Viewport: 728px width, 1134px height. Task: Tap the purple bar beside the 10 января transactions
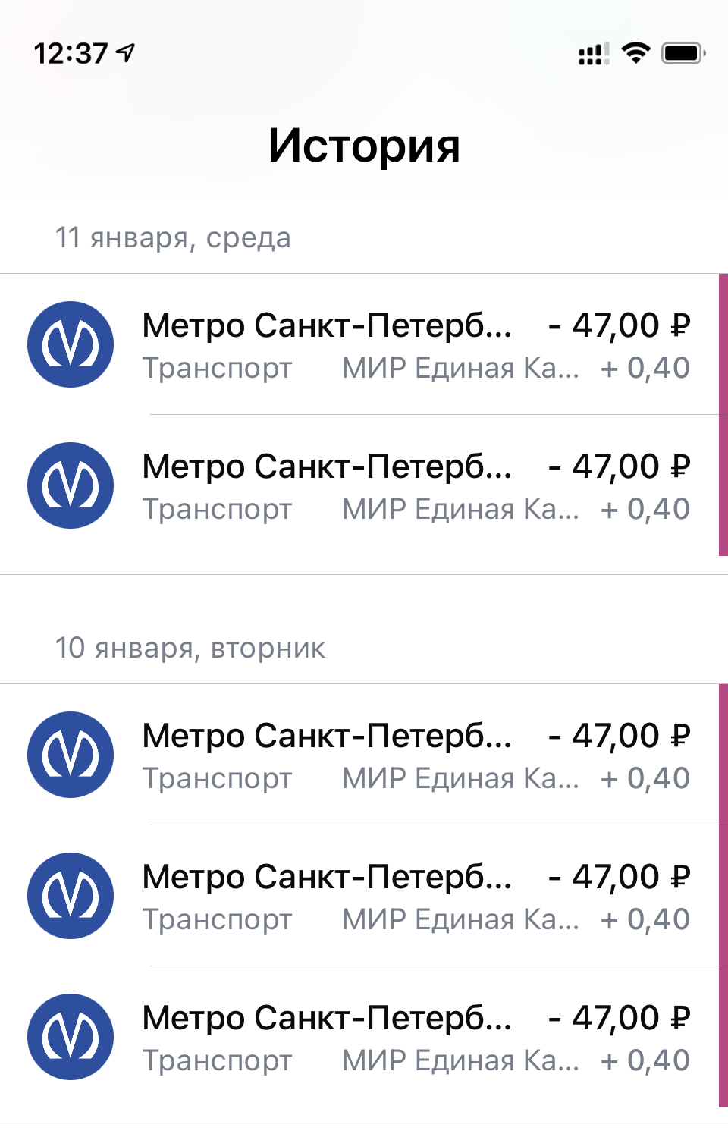point(723,896)
